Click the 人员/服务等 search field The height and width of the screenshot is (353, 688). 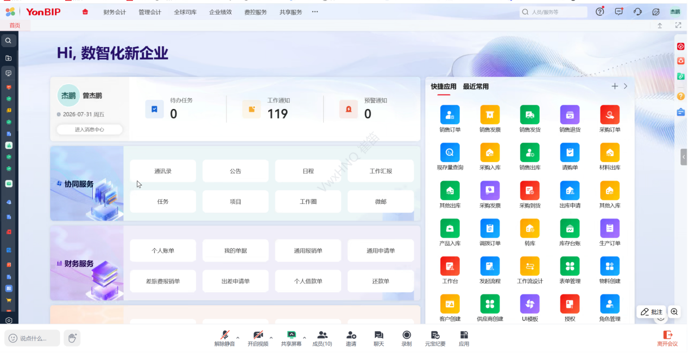click(554, 12)
